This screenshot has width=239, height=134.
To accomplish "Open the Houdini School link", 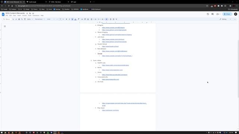I will tap(110, 46).
